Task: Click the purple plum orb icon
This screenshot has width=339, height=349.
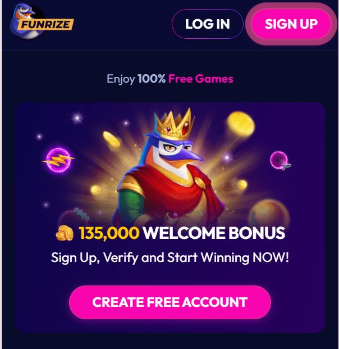Action: 280,161
